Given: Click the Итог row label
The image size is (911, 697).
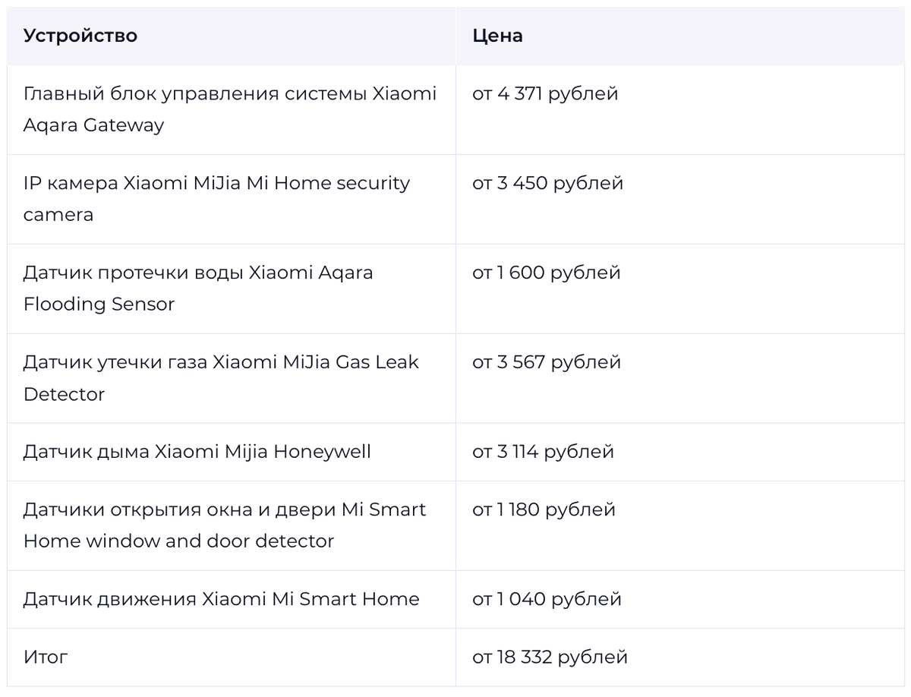Looking at the screenshot, I should coord(46,657).
